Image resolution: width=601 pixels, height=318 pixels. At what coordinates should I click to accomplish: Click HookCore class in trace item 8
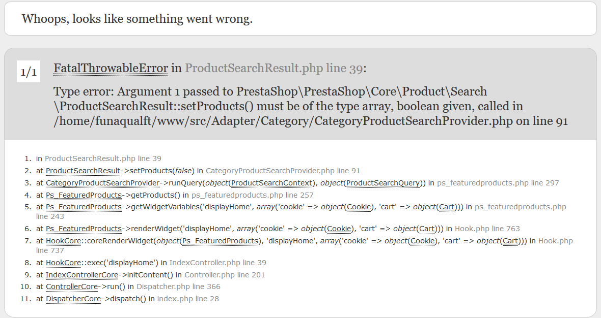[x=64, y=263]
